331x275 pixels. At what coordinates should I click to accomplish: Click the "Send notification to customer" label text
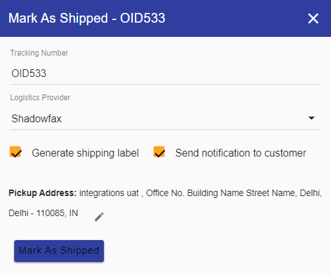tap(241, 153)
